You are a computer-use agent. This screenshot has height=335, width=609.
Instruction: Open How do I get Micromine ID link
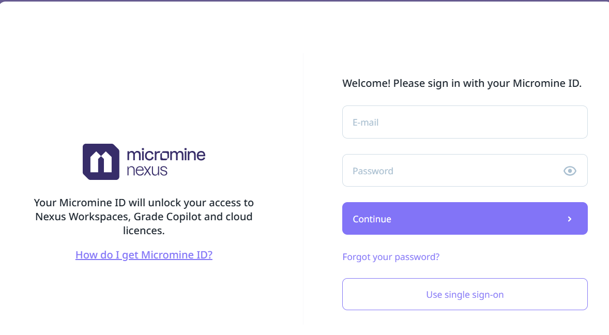point(144,255)
